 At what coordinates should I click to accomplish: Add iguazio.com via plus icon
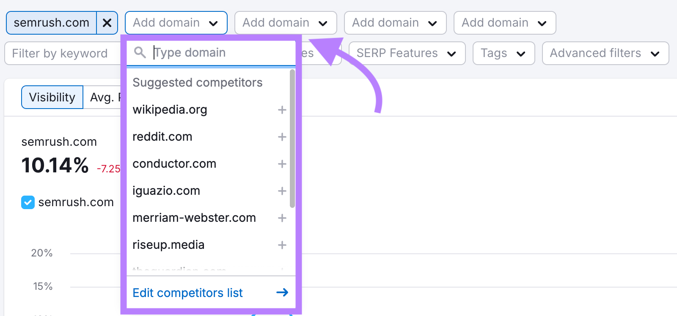pos(282,191)
